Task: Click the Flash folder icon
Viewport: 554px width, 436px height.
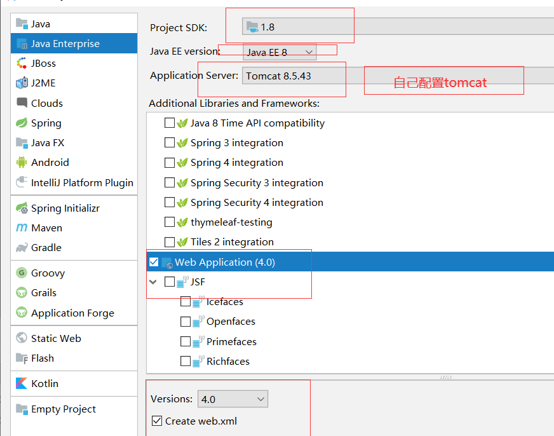Action: point(22,358)
